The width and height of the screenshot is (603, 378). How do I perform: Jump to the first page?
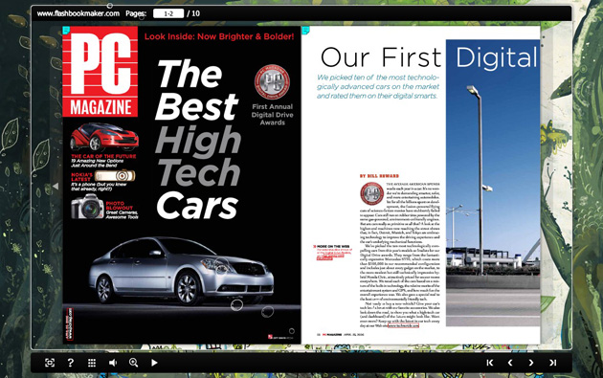point(489,363)
